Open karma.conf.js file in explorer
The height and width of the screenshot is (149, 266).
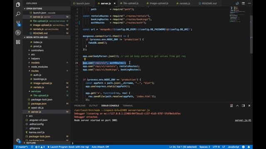tap(37, 132)
